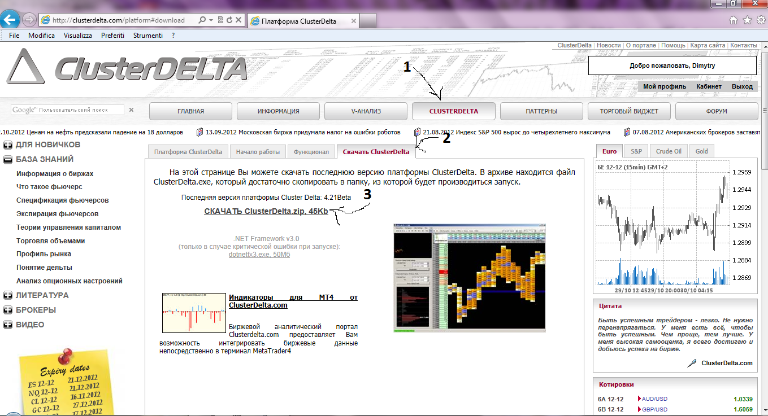Viewport: 768px width, 416px height.
Task: Click the ПАТТЕРНЫ navigation button
Action: [x=541, y=111]
